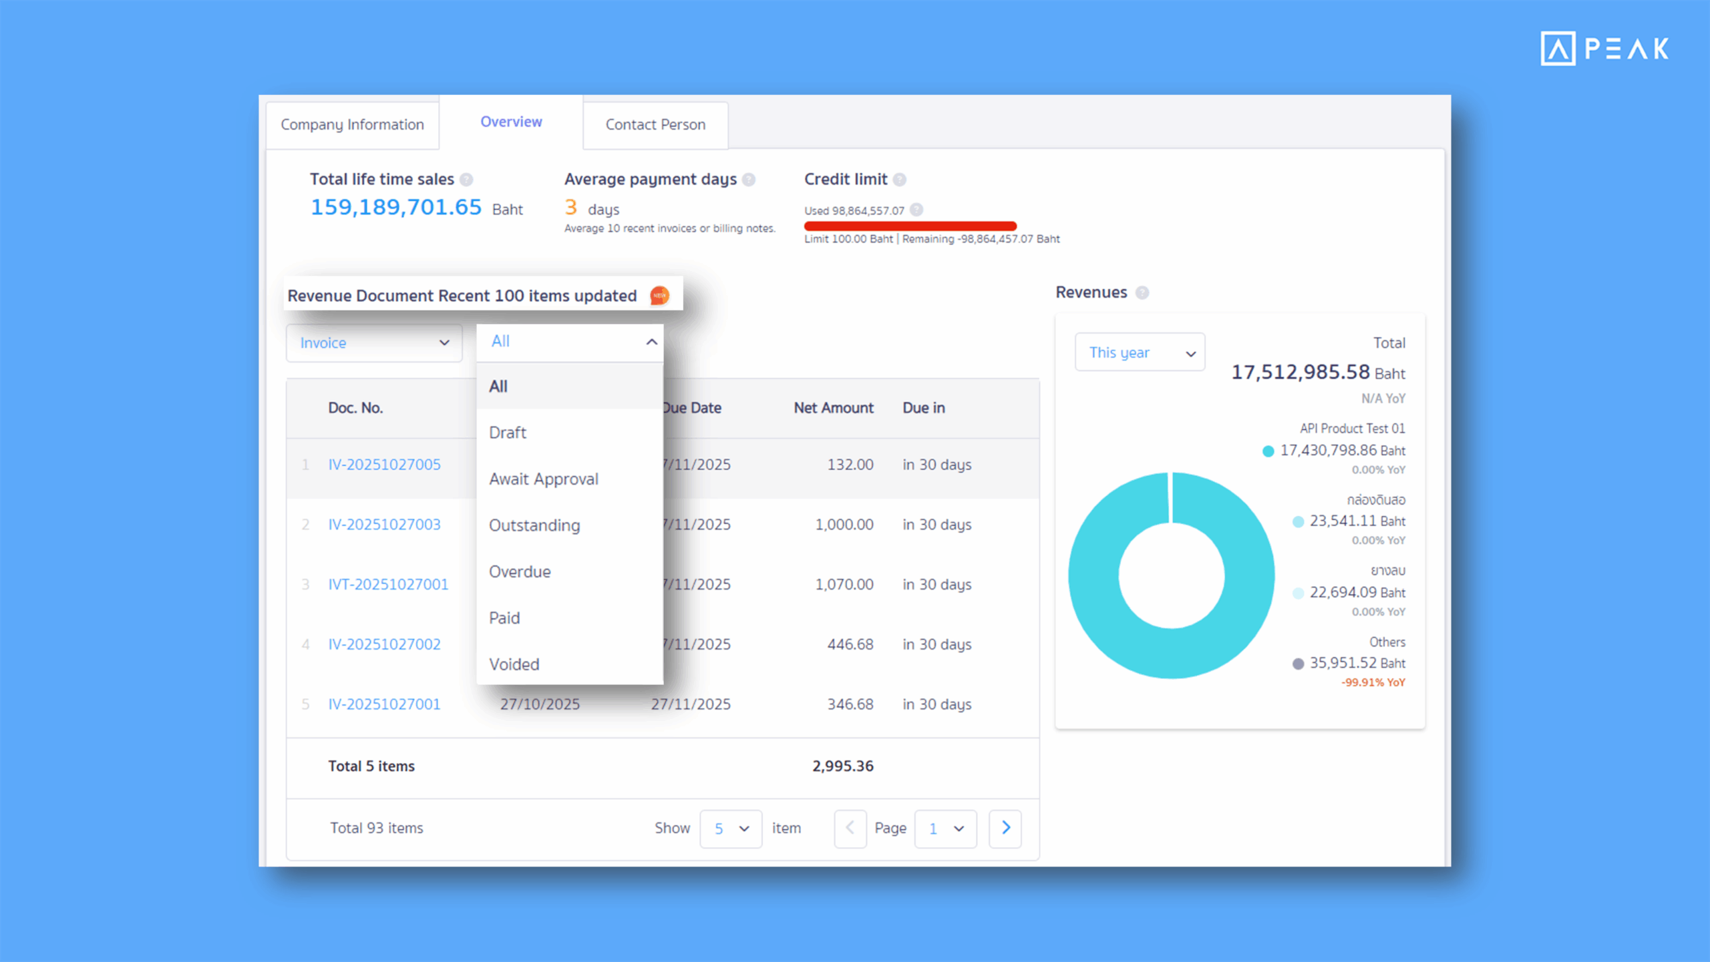The width and height of the screenshot is (1710, 962).
Task: Go to next page with right arrow
Action: 1005,828
